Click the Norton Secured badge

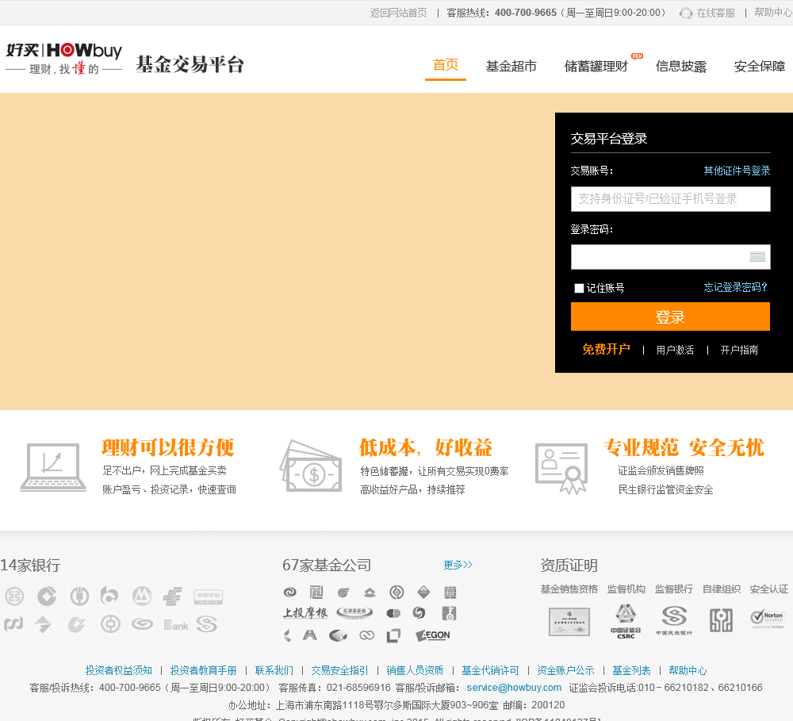point(768,619)
